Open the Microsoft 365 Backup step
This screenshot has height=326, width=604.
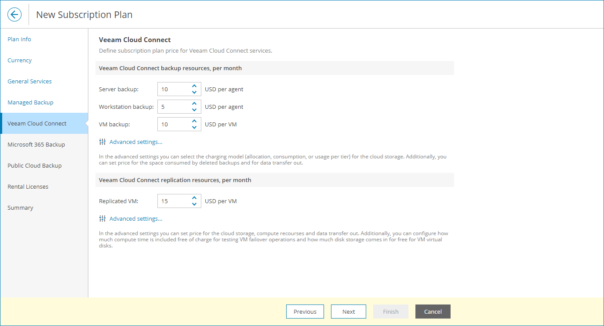point(36,144)
